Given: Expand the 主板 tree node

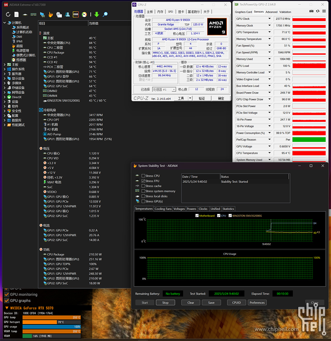Looking at the screenshot, I should click(5, 64).
